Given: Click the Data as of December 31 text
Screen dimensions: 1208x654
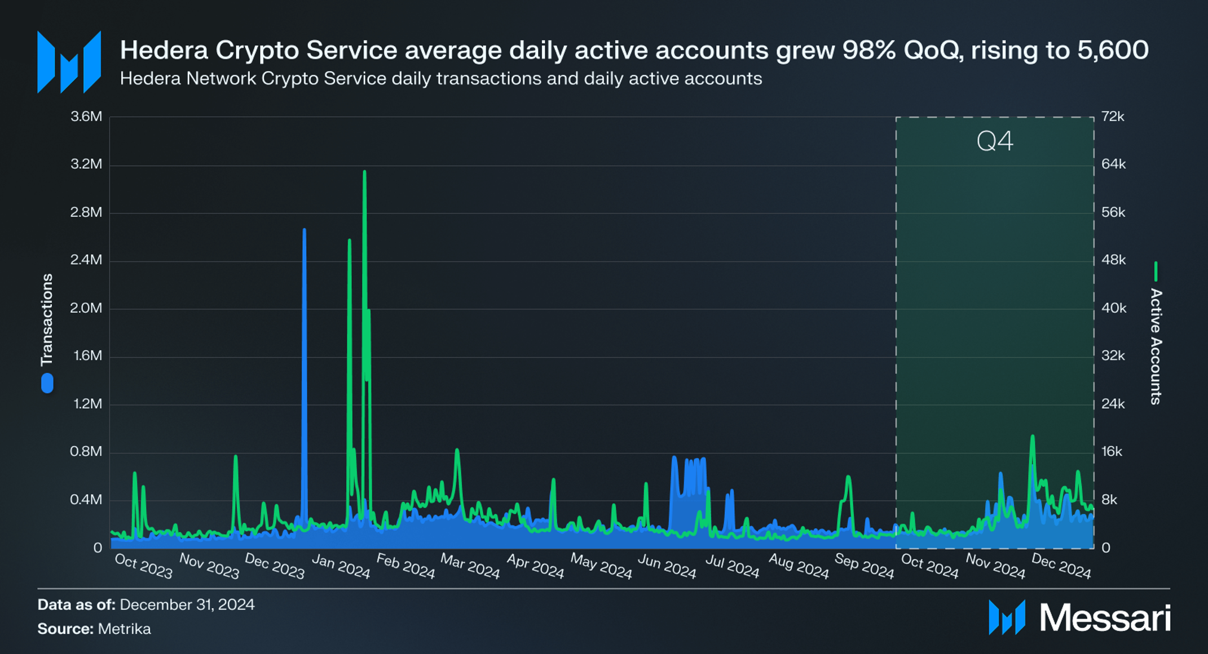Looking at the screenshot, I should 146,604.
